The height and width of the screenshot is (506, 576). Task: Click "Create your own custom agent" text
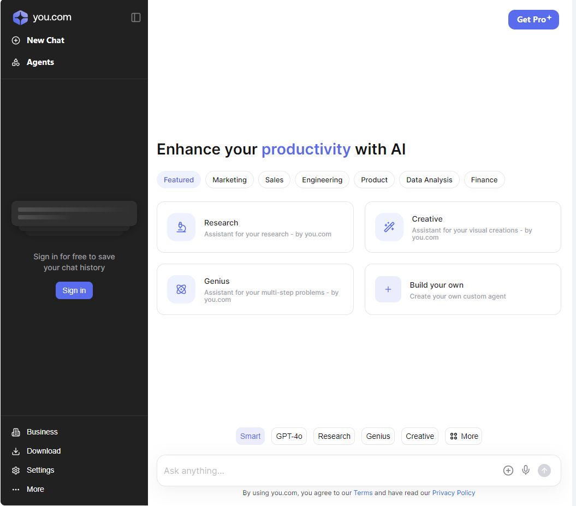pos(458,296)
